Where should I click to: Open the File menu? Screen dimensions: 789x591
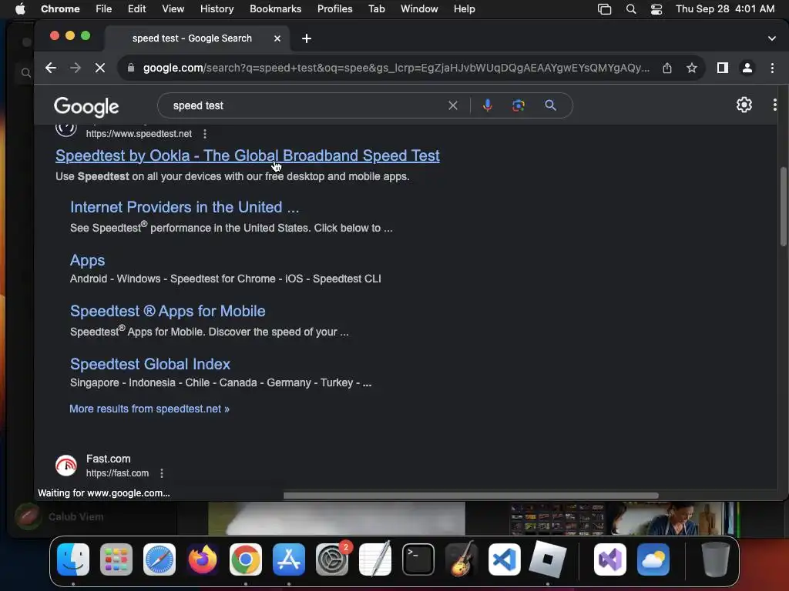tap(104, 8)
